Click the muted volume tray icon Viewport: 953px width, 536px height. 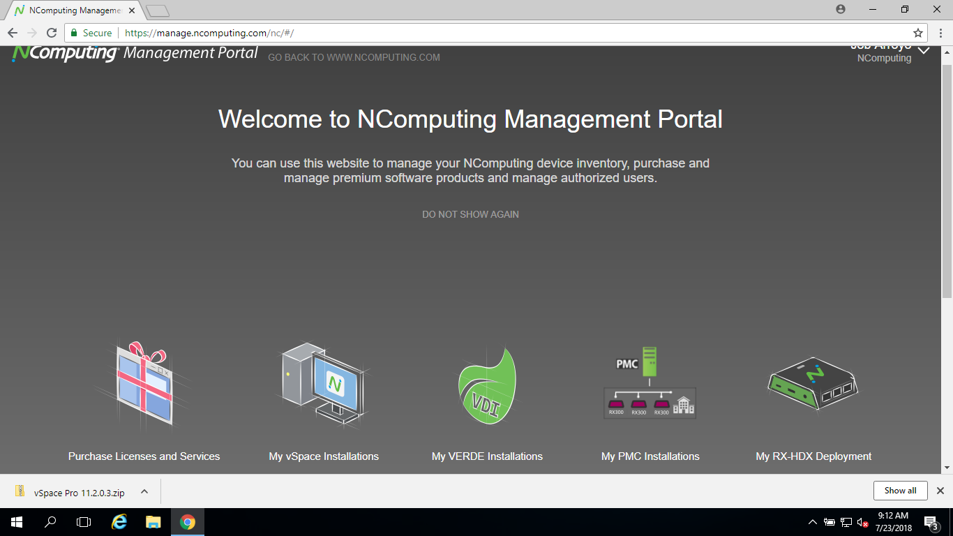pyautogui.click(x=862, y=522)
